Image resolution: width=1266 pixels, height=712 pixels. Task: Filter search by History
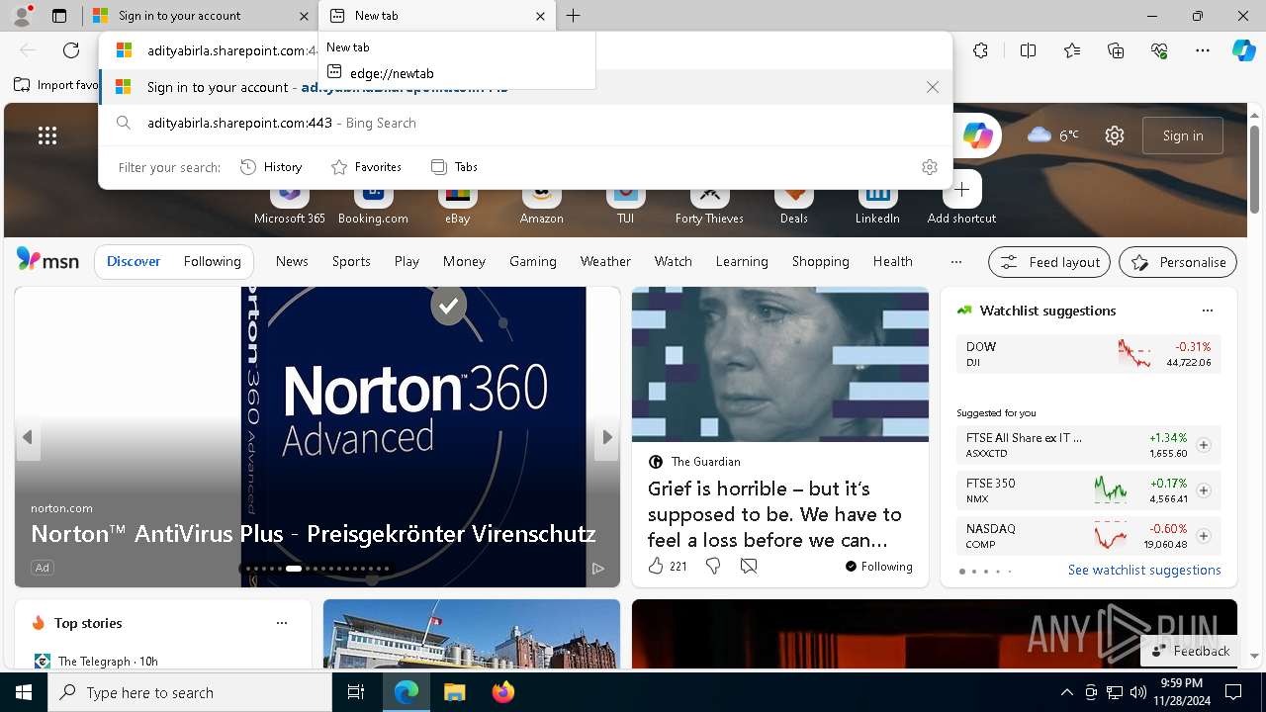(271, 167)
